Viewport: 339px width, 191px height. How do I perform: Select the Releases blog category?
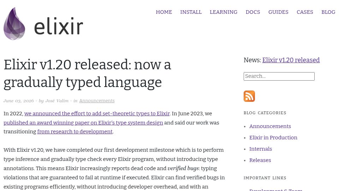260,160
